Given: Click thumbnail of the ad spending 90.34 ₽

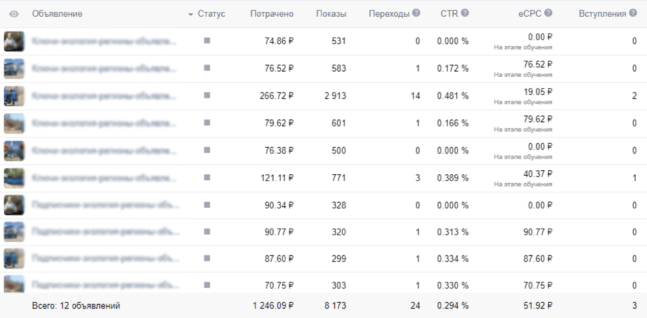Looking at the screenshot, I should click(x=14, y=205).
